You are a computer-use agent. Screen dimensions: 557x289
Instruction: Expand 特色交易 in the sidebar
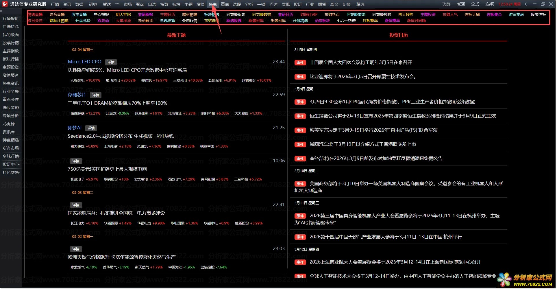pos(11,172)
